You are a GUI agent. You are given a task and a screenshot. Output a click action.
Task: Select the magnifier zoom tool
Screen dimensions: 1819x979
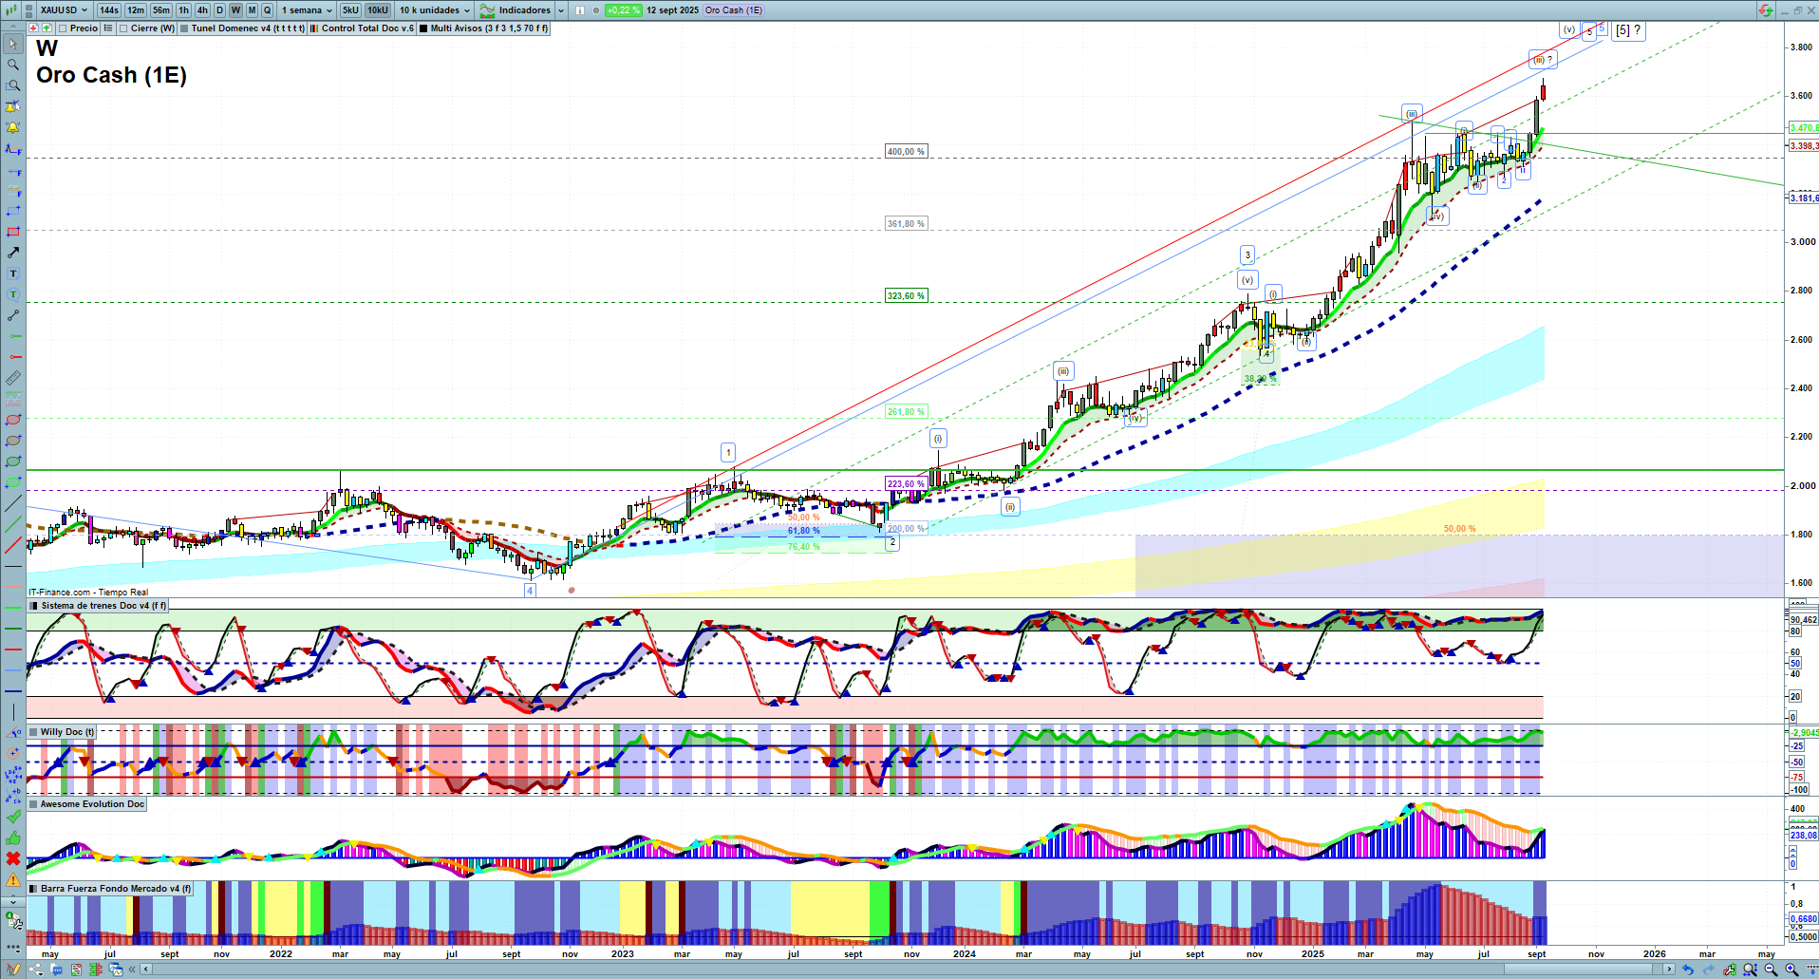tap(13, 65)
